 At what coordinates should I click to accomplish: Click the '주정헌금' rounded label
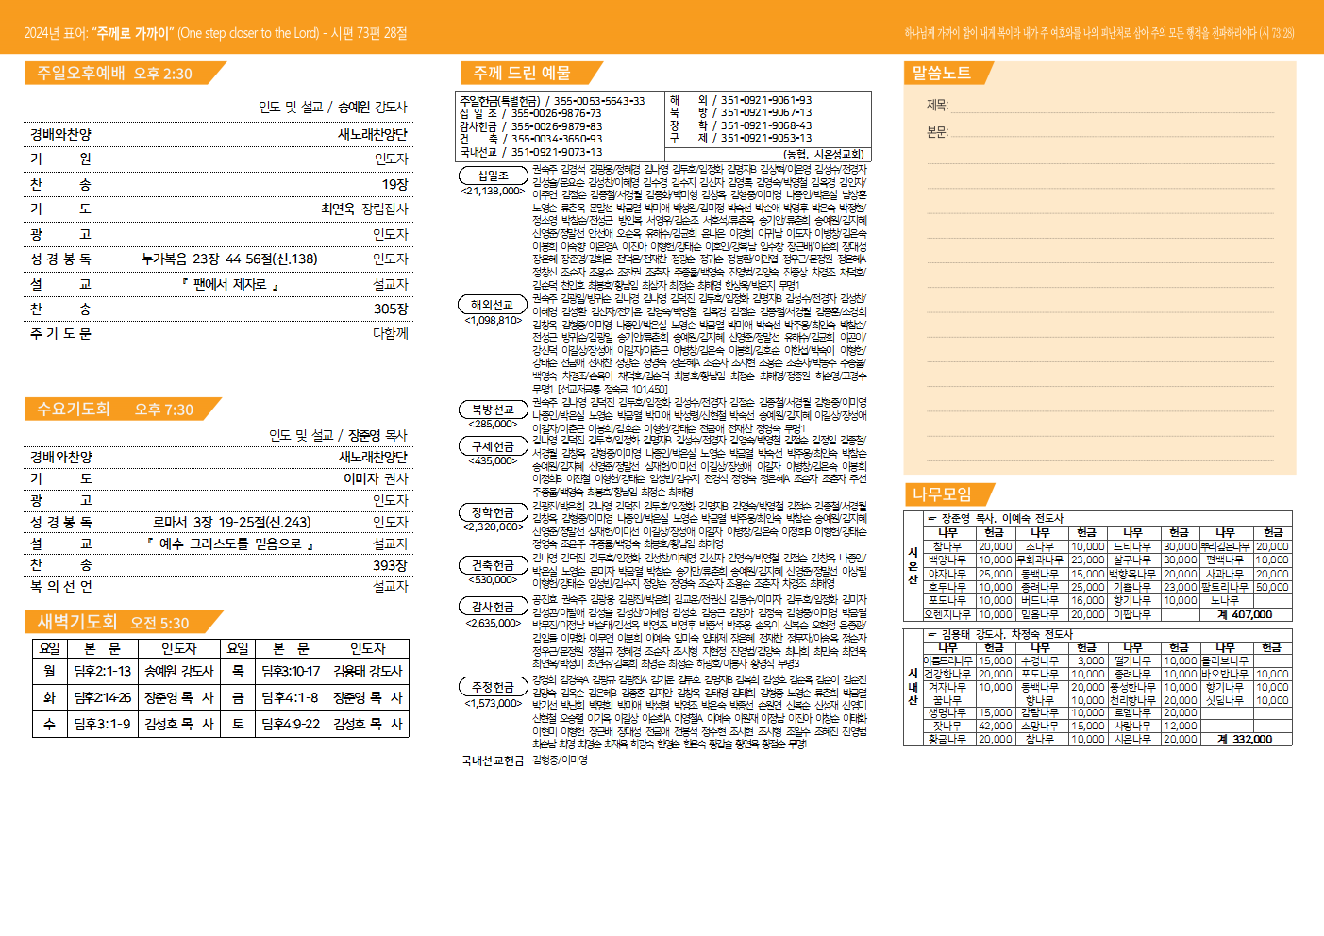pos(493,687)
